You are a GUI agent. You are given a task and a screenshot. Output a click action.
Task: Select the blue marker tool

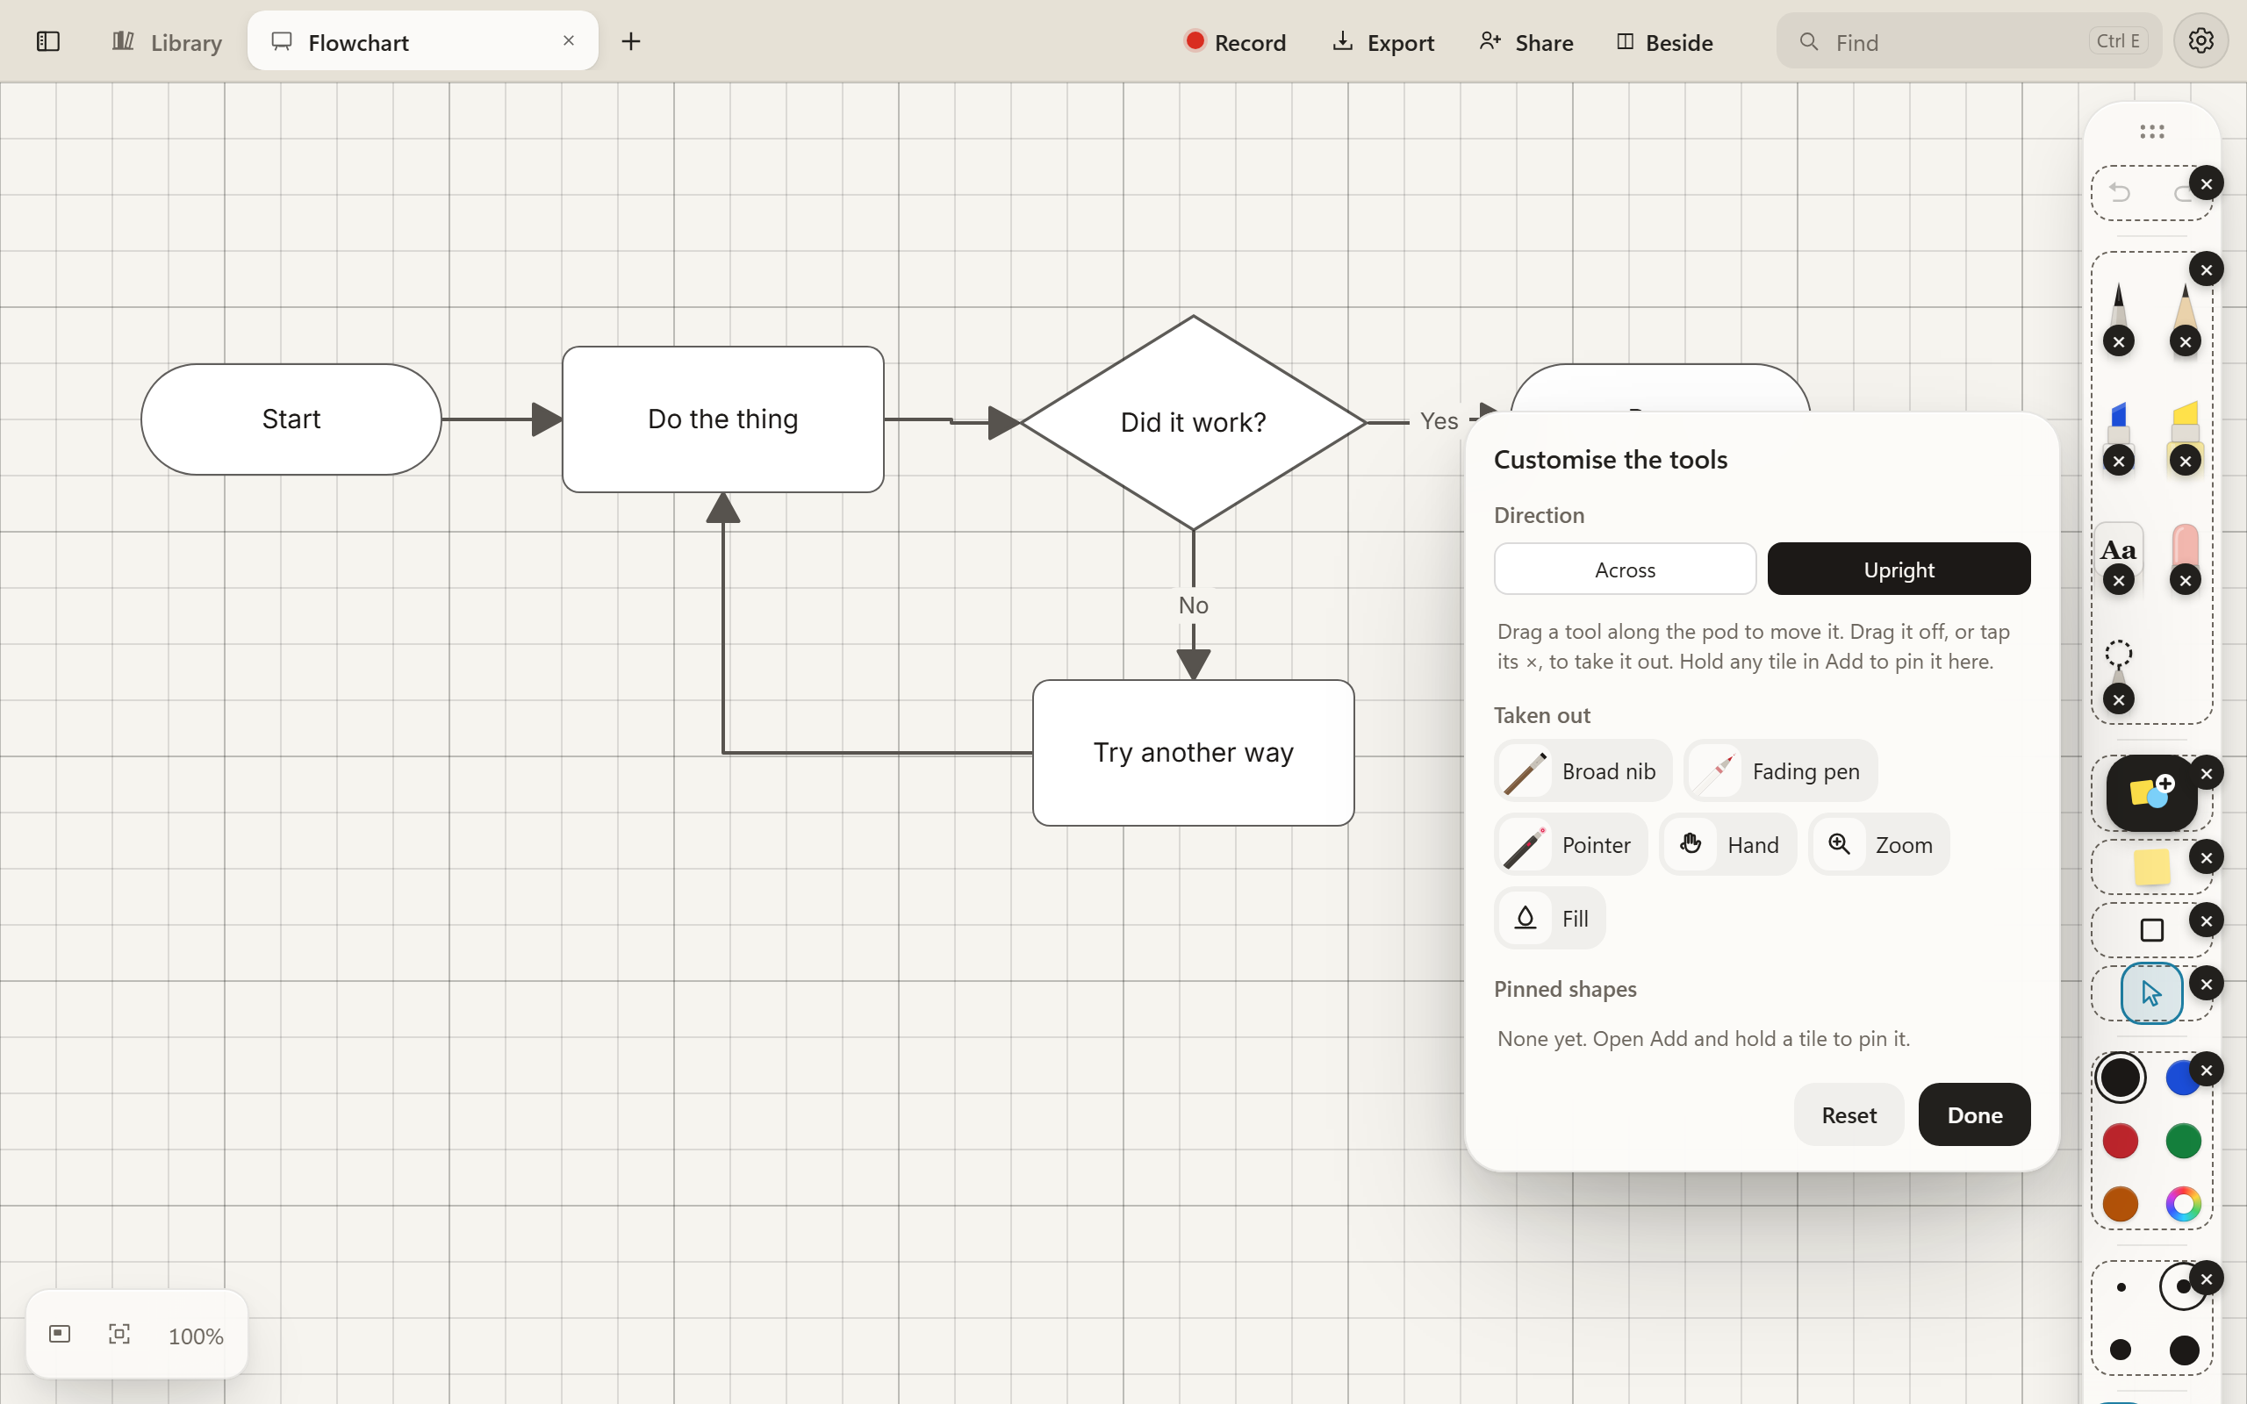(x=2119, y=426)
